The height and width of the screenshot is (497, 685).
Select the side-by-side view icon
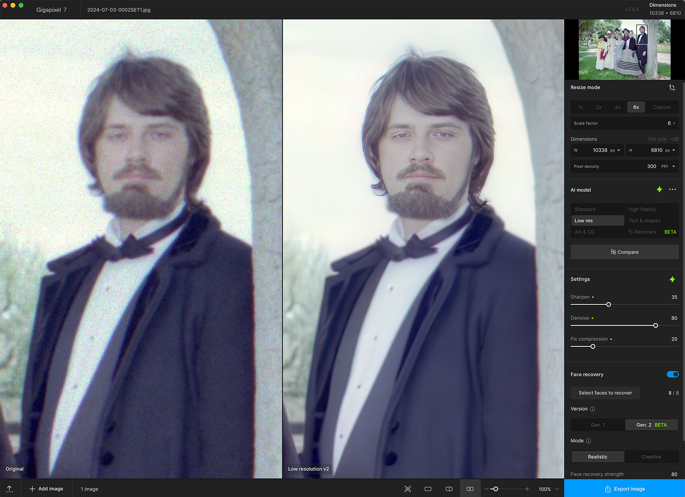470,489
